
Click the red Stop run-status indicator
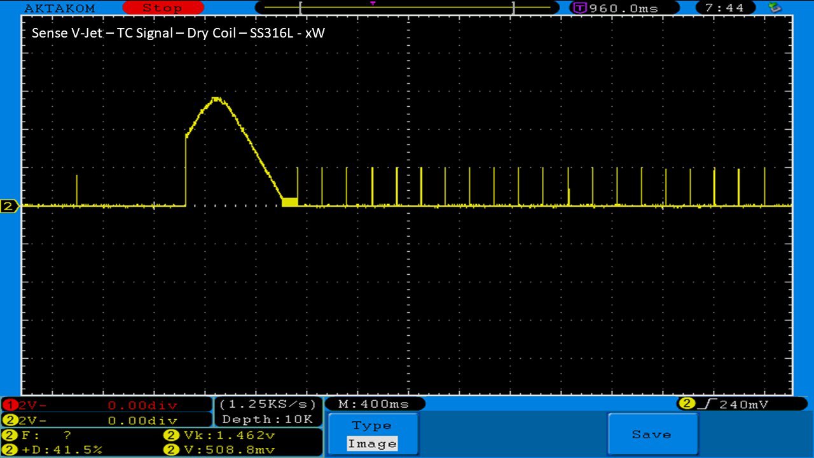point(163,8)
